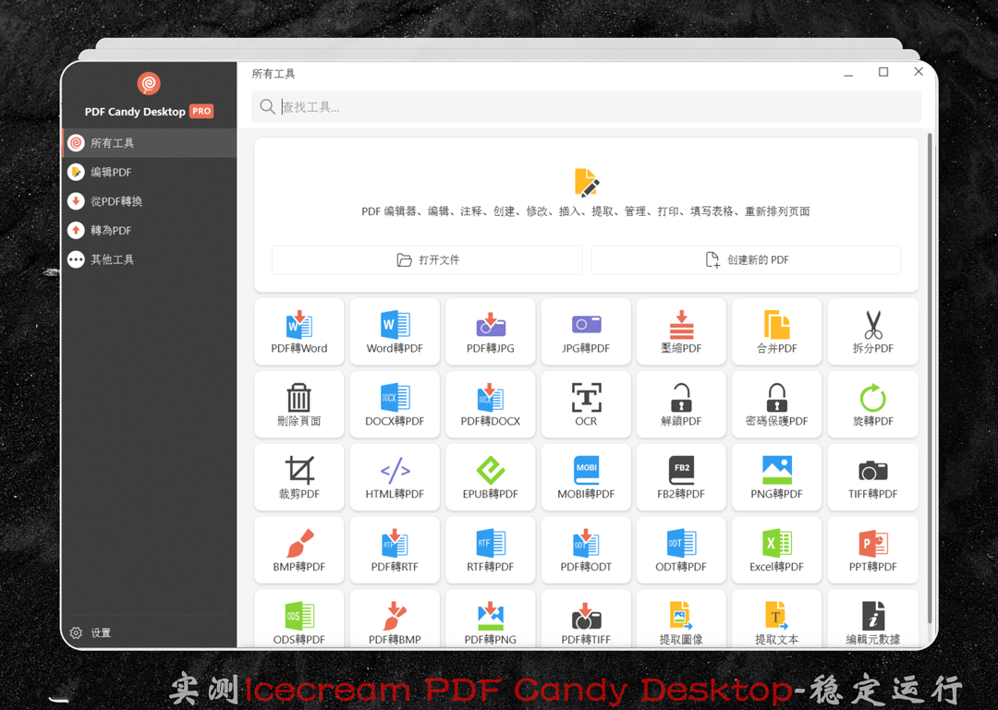Open the 旋轉PDF rotate tool
Screen dimensions: 998x710
tap(872, 404)
